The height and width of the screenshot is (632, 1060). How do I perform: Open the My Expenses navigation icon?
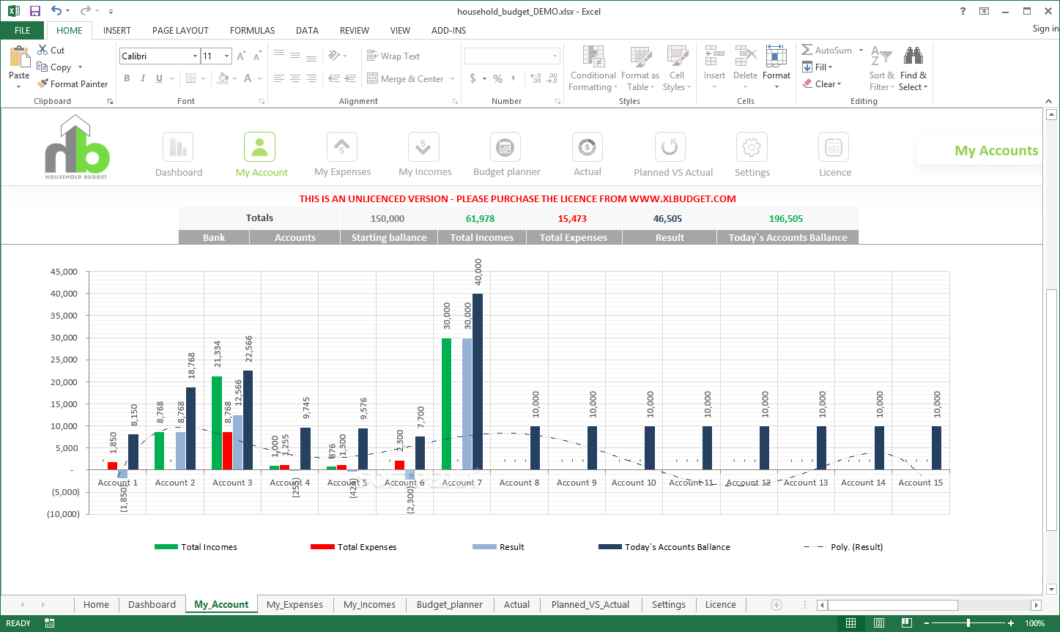pyautogui.click(x=342, y=147)
